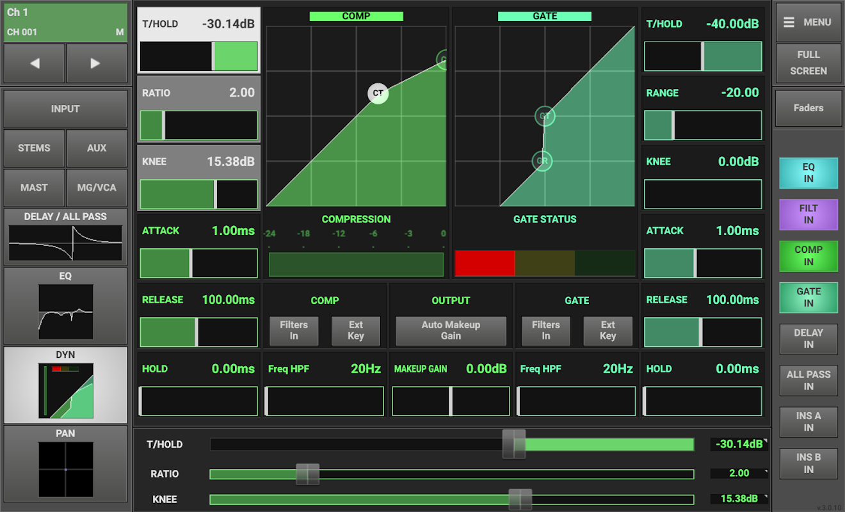The height and width of the screenshot is (512, 845).
Task: Toggle the GATE IN switch
Action: point(809,298)
